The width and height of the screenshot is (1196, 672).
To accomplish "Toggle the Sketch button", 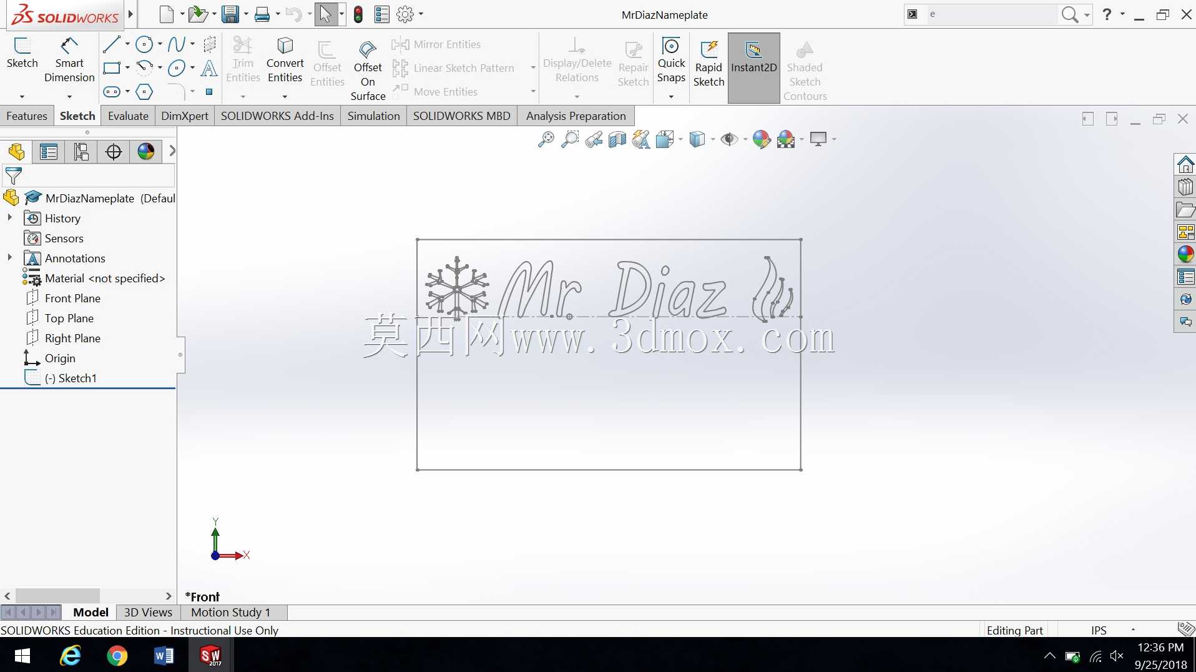I will pos(22,53).
